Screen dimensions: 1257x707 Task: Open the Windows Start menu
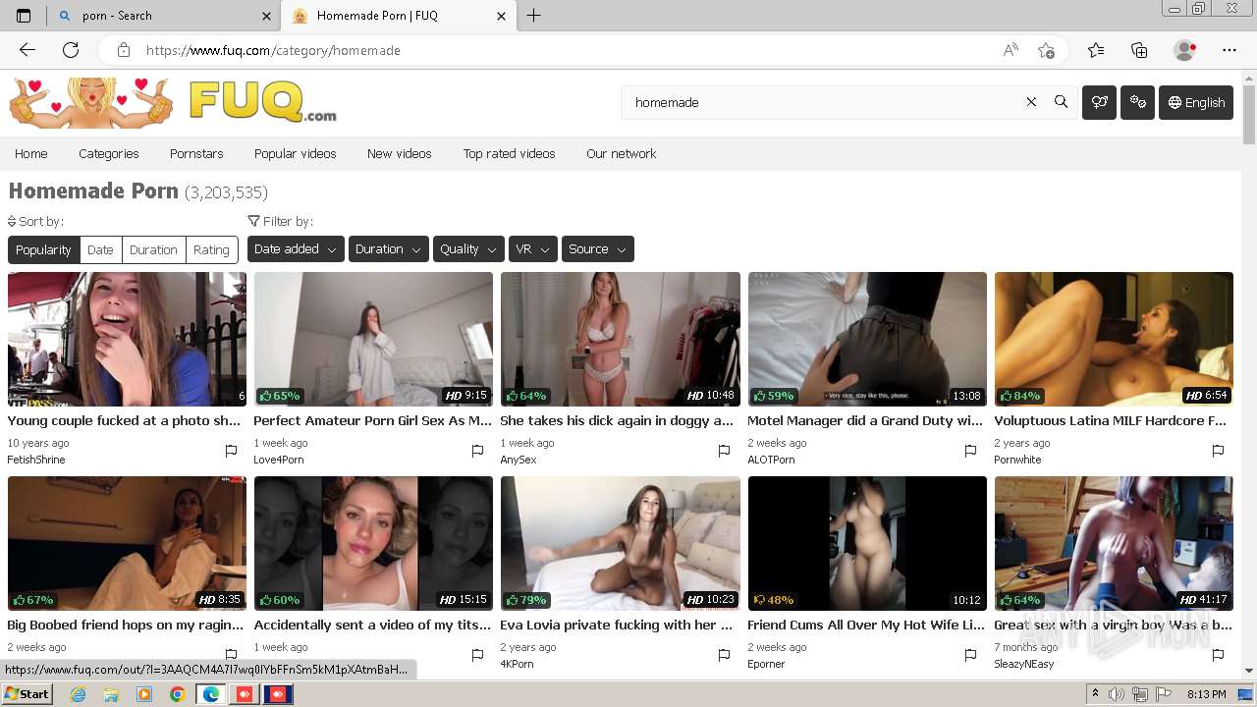click(27, 694)
